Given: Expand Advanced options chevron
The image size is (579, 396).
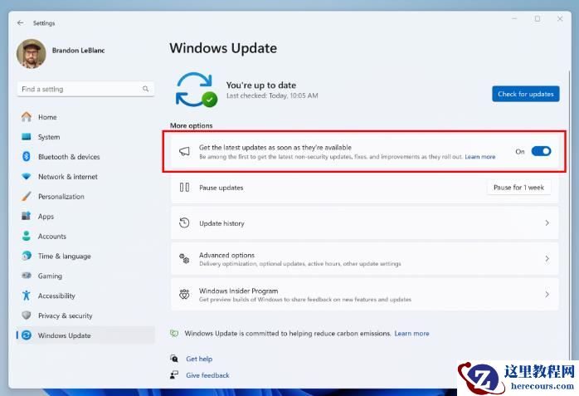Looking at the screenshot, I should (x=547, y=258).
